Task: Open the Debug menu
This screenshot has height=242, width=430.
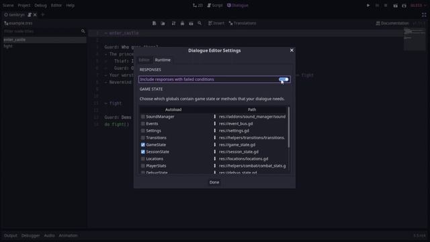Action: click(40, 5)
